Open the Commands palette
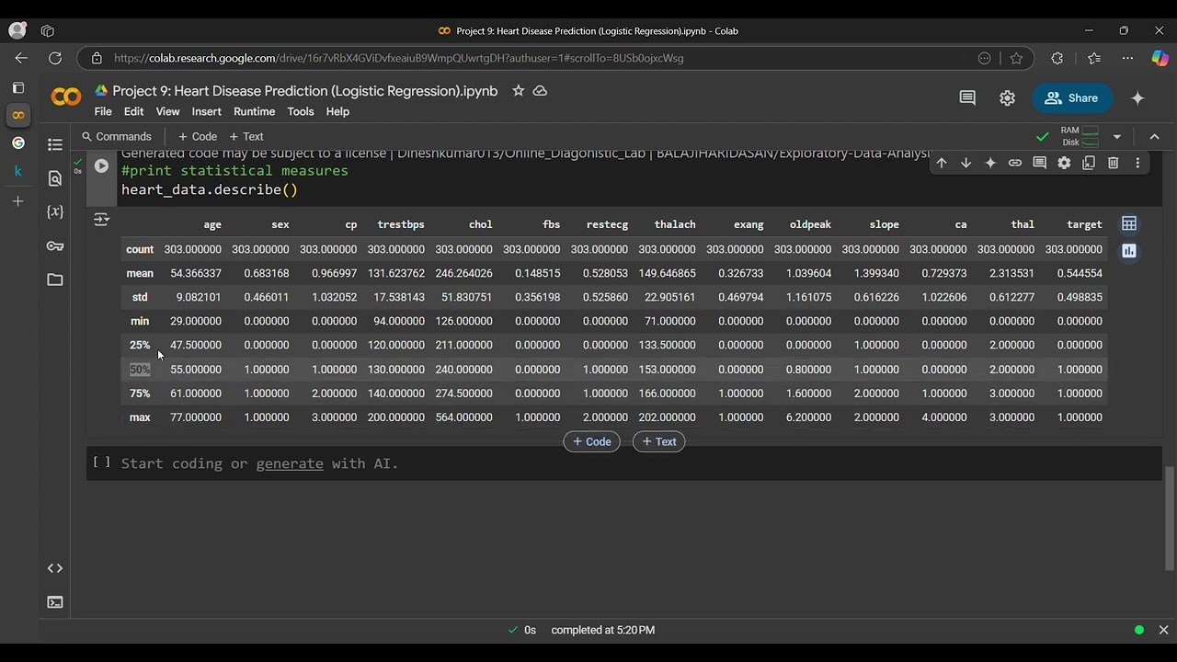Image resolution: width=1177 pixels, height=662 pixels. point(117,136)
